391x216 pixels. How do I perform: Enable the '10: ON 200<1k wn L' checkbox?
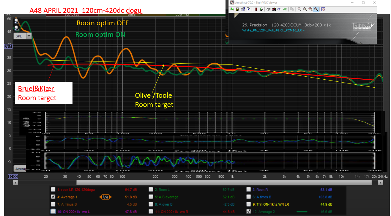(x=53, y=212)
